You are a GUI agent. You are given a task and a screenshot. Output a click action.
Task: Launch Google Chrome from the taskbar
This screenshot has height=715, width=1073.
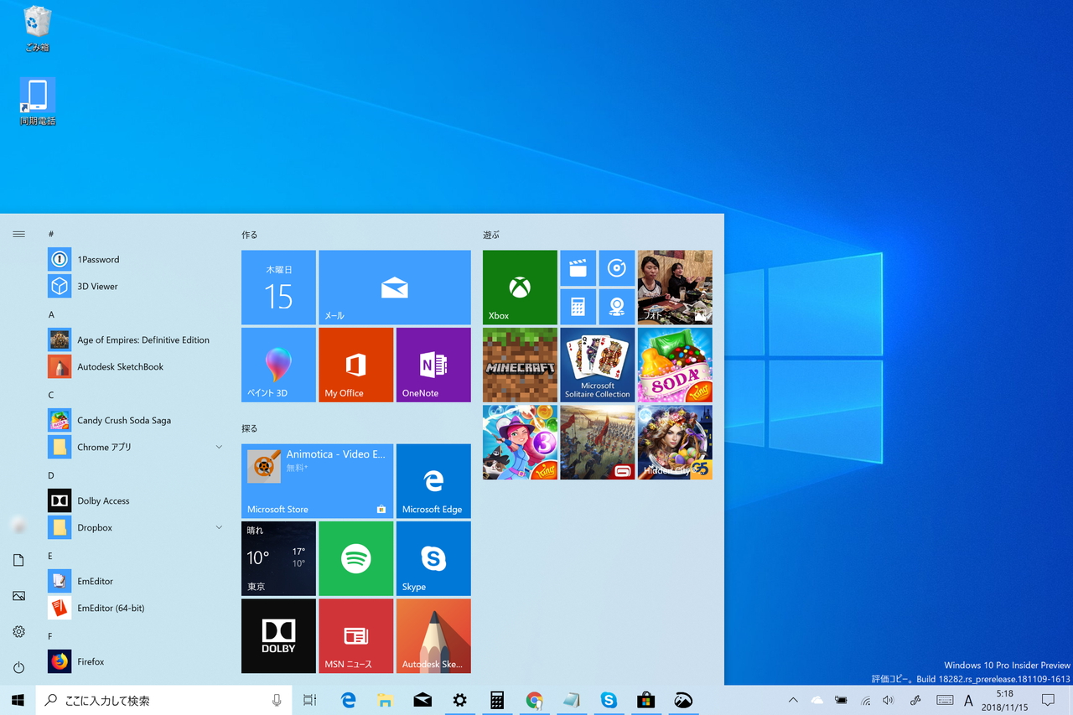point(534,700)
